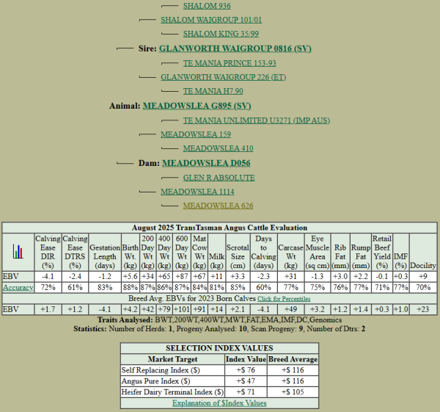Viewport: 440px width, 412px height.
Task: Select the Calving Ease DIR column header
Action: pos(48,252)
